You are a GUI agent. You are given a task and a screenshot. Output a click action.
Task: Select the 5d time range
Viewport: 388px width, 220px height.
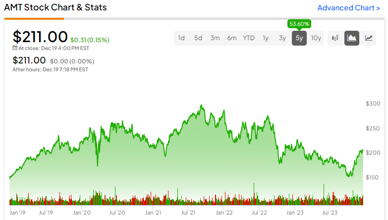pos(198,38)
